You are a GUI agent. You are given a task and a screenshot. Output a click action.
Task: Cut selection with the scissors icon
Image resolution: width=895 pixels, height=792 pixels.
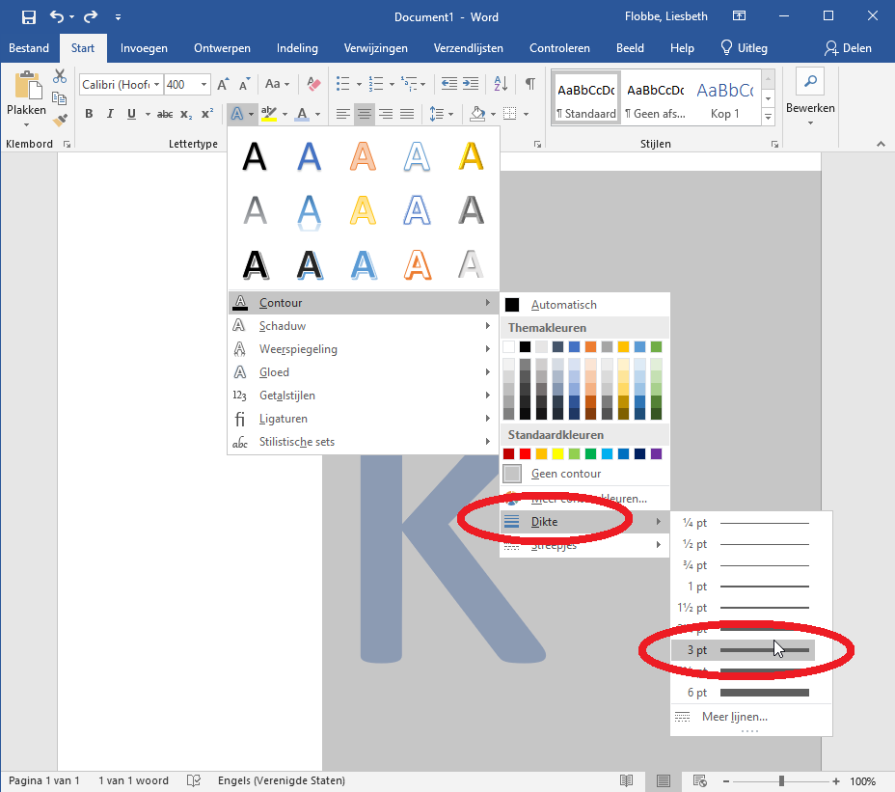point(60,76)
